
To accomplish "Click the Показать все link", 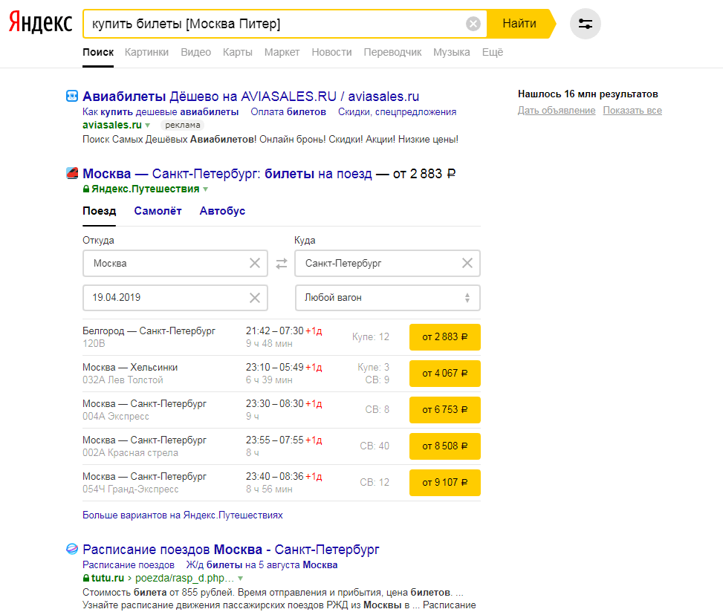I will (x=632, y=111).
